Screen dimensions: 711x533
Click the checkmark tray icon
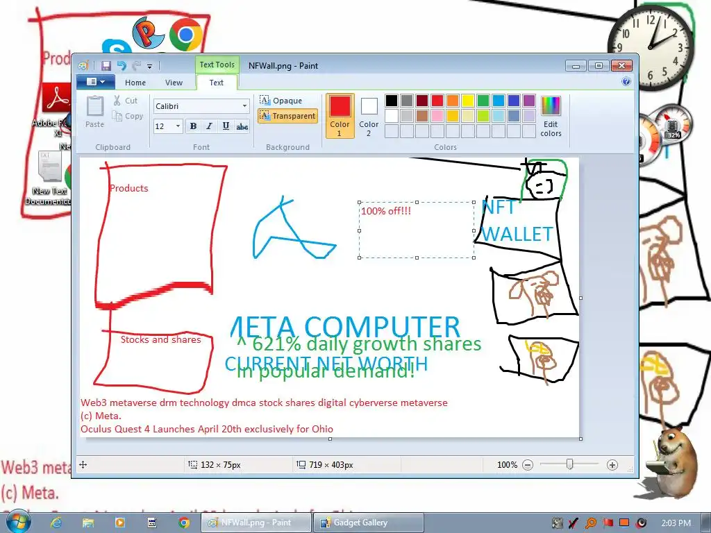(574, 523)
